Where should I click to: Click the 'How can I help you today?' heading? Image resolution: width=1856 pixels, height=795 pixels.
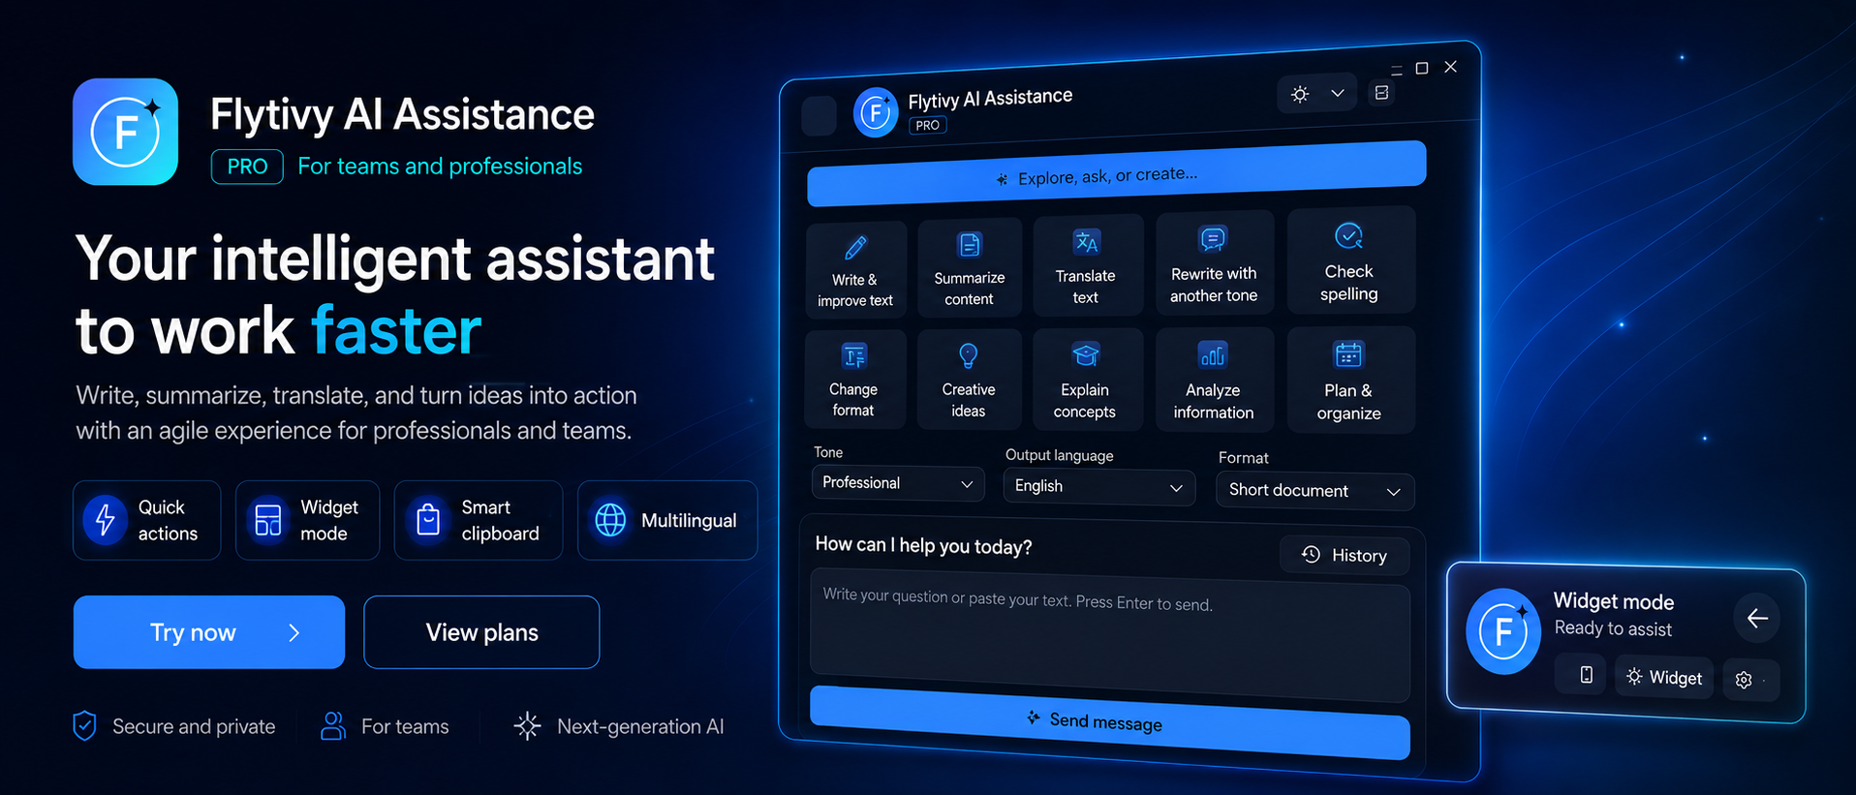[x=923, y=545]
